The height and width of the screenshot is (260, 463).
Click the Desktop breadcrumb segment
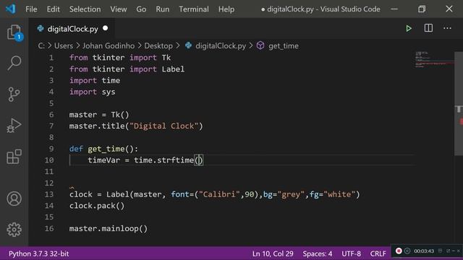[x=158, y=45]
